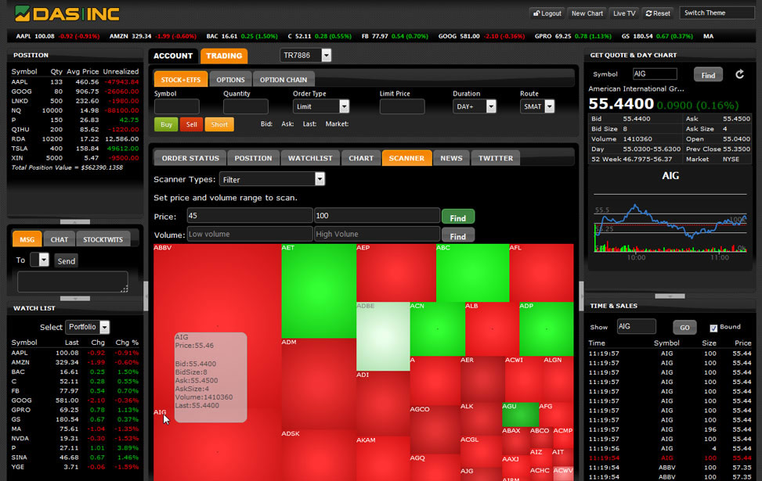762x481 pixels.
Task: Click TSLA row in the Position table
Action: click(75, 149)
